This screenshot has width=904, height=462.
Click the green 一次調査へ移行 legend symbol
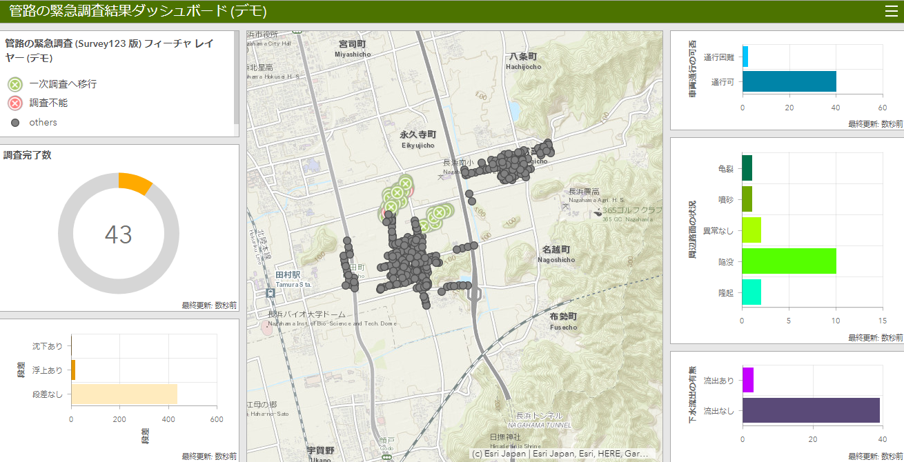coord(15,84)
